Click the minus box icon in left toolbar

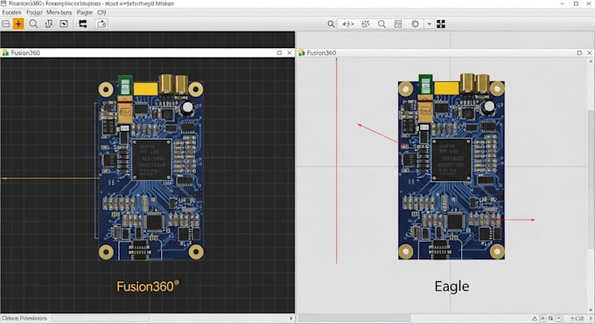click(6, 24)
